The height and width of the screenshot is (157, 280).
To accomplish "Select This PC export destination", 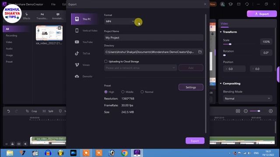I will coord(84,19).
